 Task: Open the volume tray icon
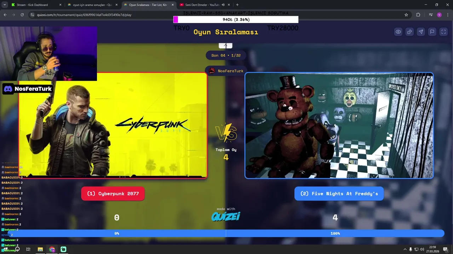click(x=422, y=249)
